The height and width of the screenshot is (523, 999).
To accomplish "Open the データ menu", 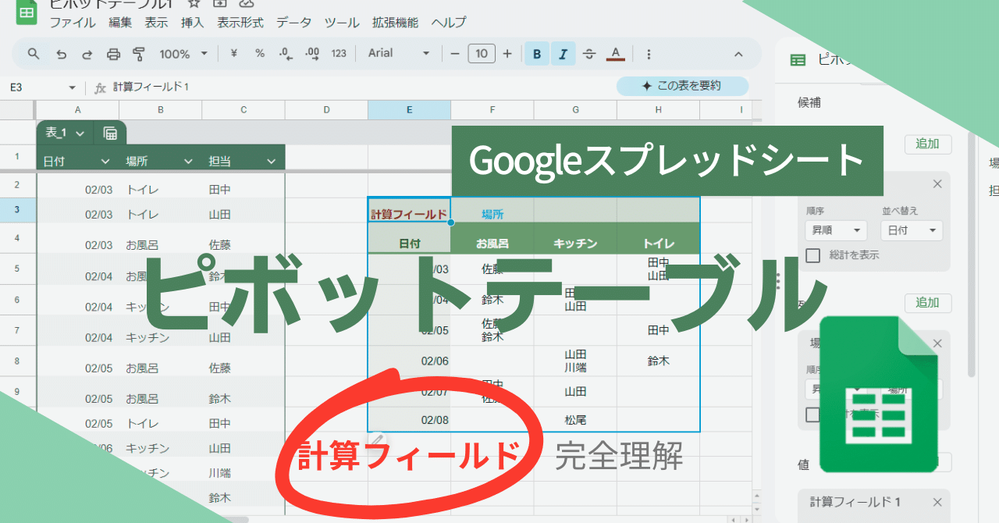I will click(x=293, y=23).
